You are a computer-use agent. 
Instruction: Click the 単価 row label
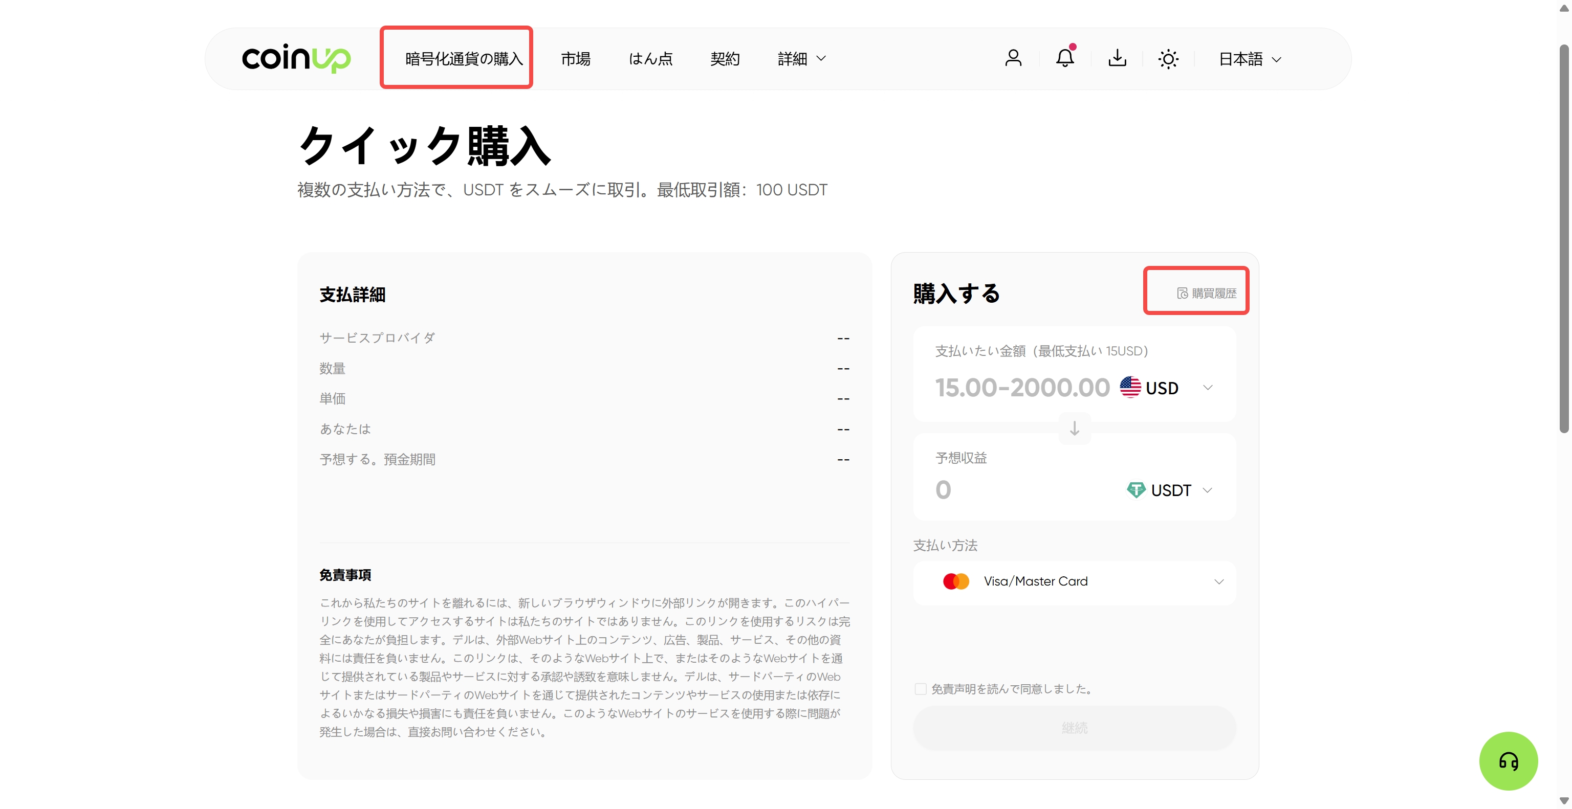pos(332,399)
